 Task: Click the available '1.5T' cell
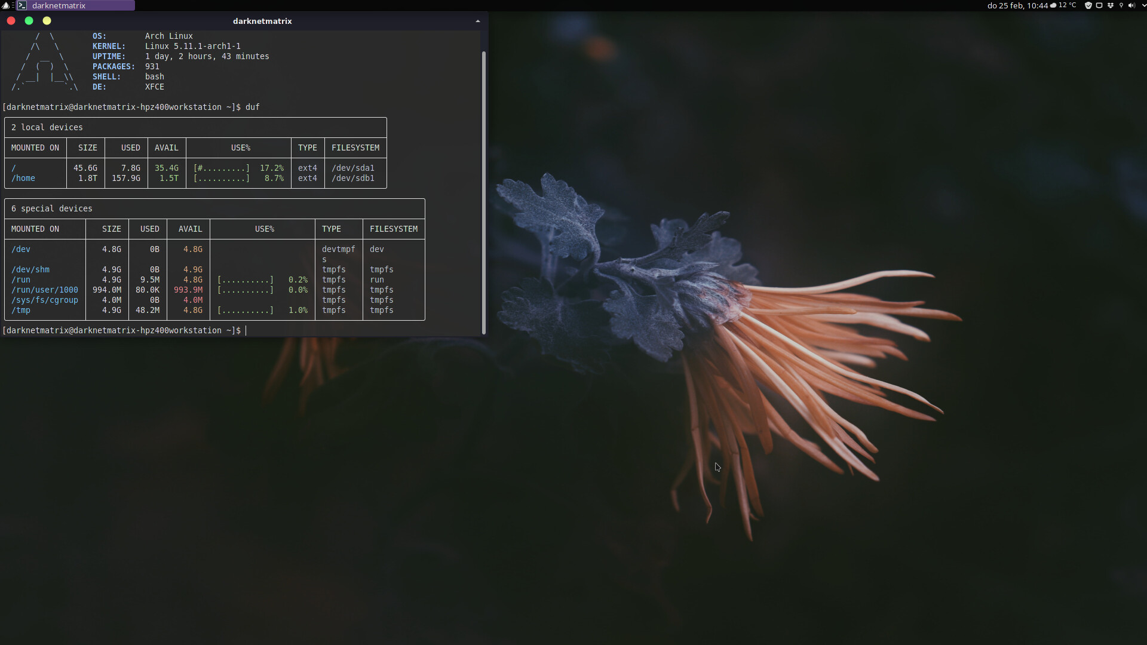168,178
